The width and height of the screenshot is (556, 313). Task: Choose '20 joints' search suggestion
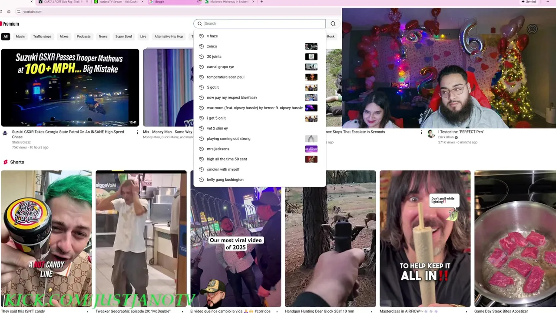(x=259, y=57)
